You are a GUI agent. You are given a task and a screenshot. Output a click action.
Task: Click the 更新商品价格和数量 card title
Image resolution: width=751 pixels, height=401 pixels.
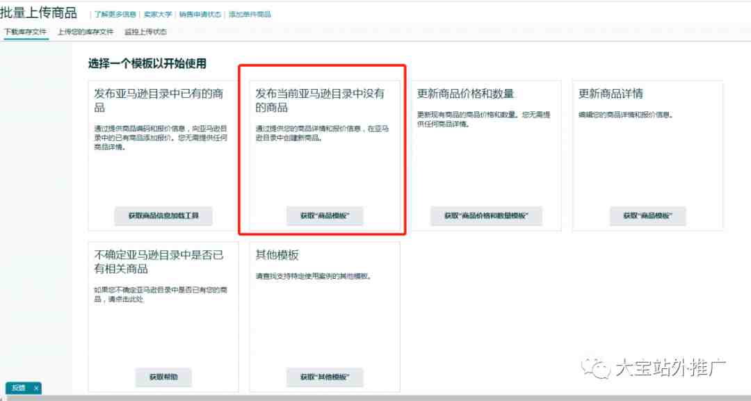pyautogui.click(x=465, y=94)
